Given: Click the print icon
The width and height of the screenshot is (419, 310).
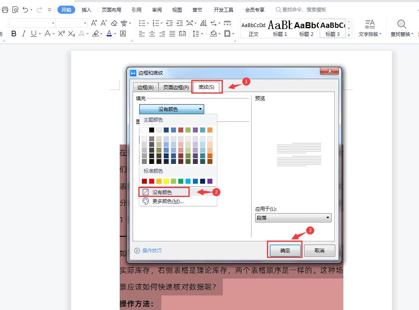Looking at the screenshot, I should click(4, 10).
